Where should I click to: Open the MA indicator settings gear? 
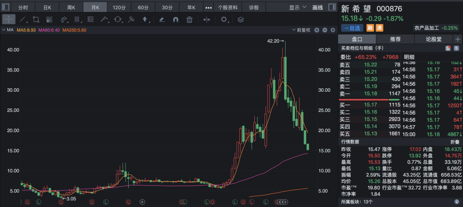(333, 30)
